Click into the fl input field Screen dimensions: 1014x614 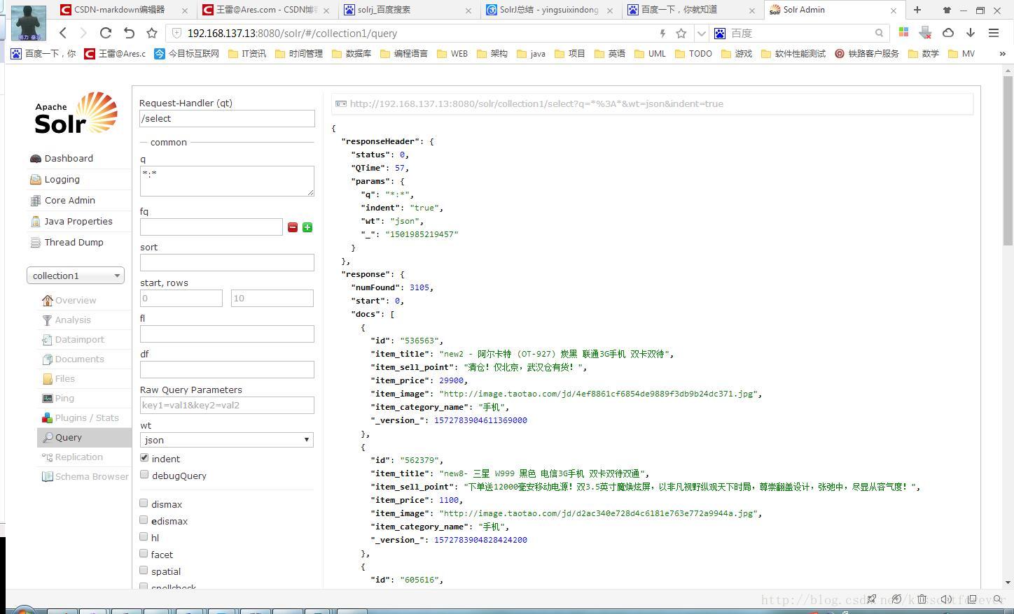click(227, 334)
